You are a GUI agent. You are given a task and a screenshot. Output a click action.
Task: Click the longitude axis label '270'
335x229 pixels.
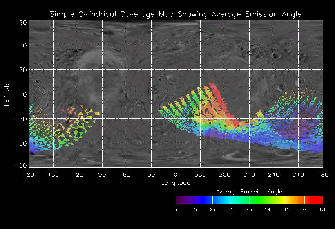(x=249, y=175)
